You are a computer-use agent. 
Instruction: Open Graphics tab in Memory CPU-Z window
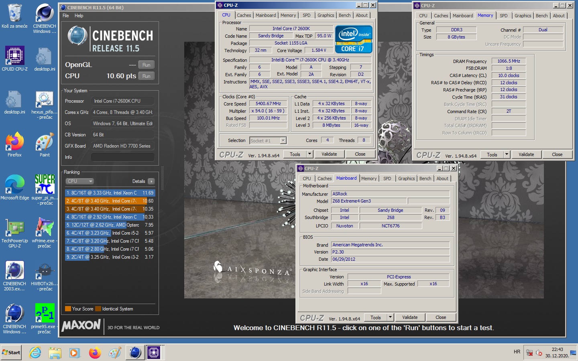523,16
